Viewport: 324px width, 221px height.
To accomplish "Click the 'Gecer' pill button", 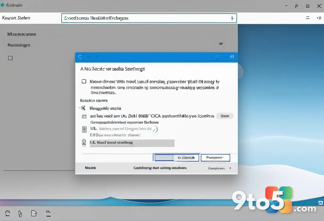I will coord(225,116).
